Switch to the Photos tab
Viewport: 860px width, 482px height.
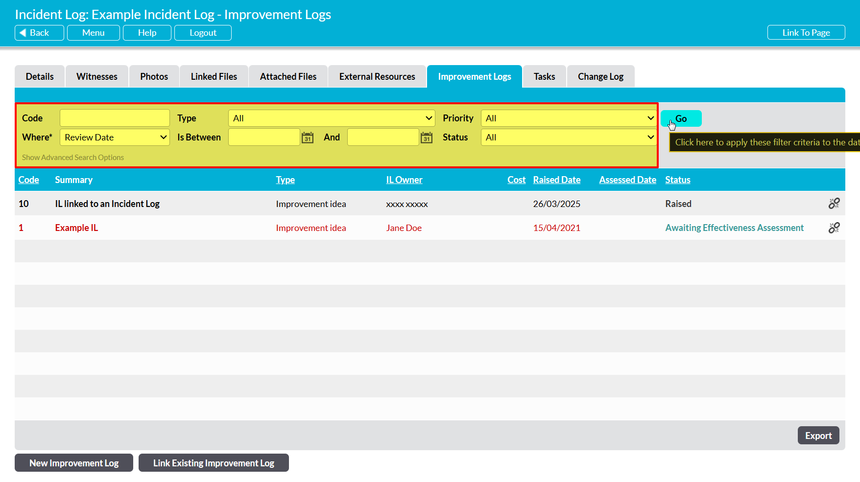154,76
